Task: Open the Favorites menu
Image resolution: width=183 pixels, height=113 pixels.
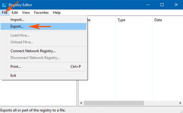Action: 41,13
